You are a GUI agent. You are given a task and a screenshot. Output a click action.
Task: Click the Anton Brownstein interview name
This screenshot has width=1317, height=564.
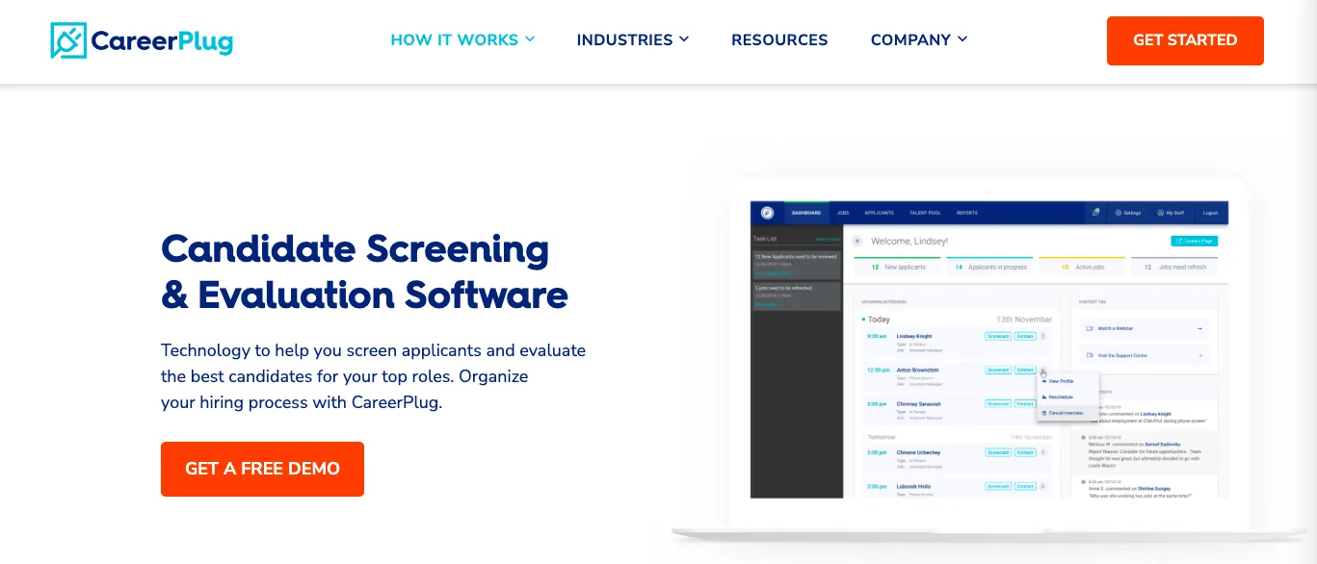pos(916,370)
